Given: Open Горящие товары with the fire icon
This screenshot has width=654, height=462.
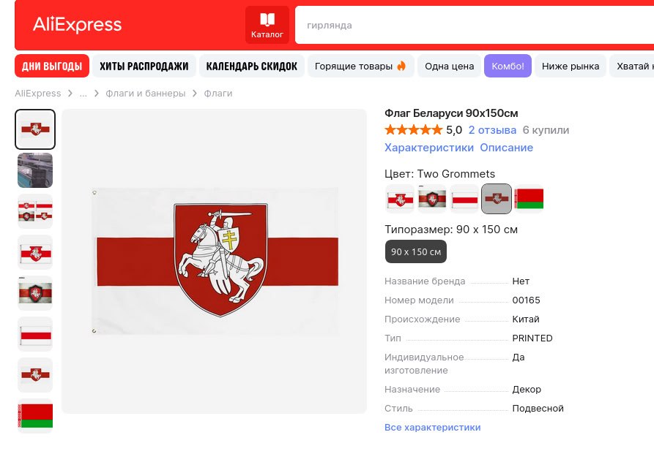Looking at the screenshot, I should click(360, 66).
